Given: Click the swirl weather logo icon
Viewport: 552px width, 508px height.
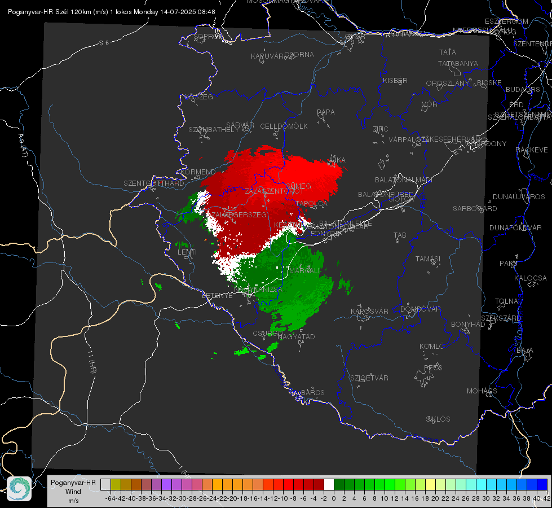Looking at the screenshot, I should click(x=19, y=489).
